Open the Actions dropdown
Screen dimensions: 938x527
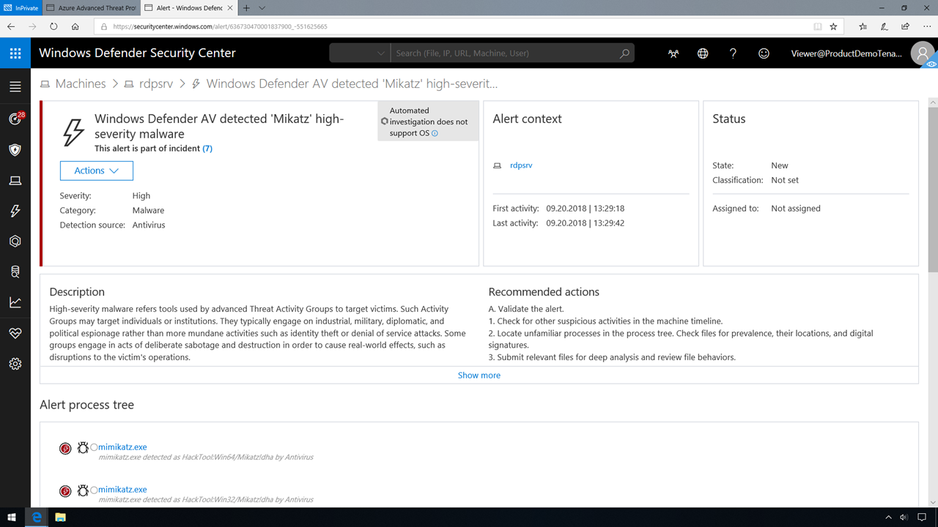(97, 171)
